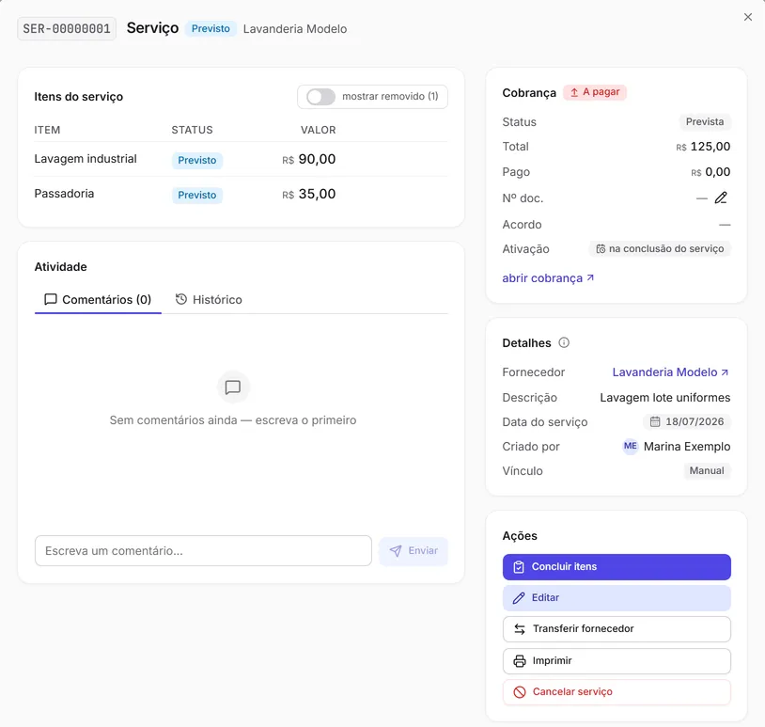Click the Concluir itens button
765x727 pixels.
click(617, 567)
